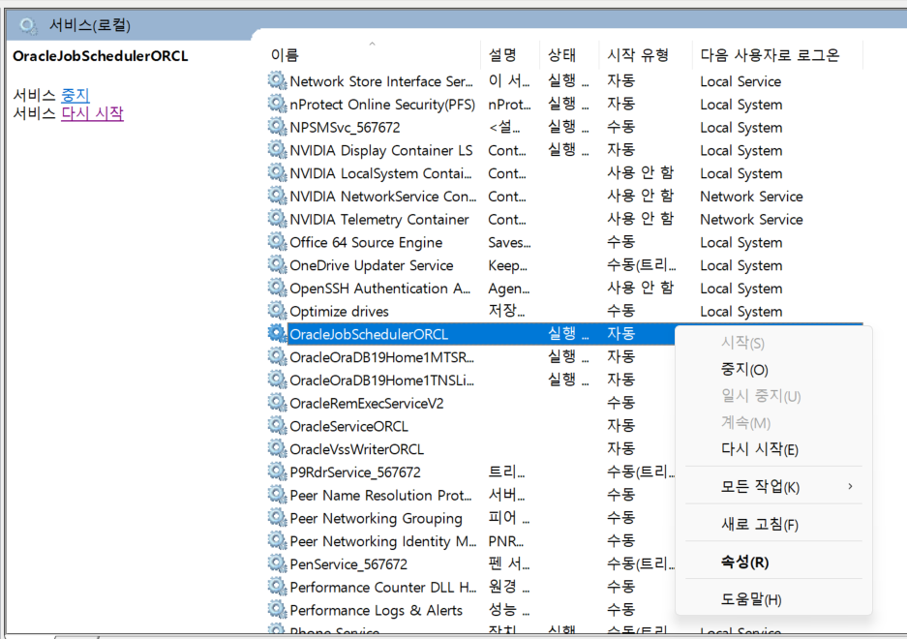Click OracleVssWriterORCL gear icon
This screenshot has width=907, height=639.
tap(277, 448)
